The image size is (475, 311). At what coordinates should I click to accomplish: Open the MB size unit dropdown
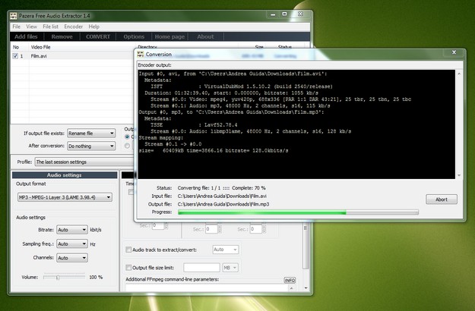pos(230,268)
